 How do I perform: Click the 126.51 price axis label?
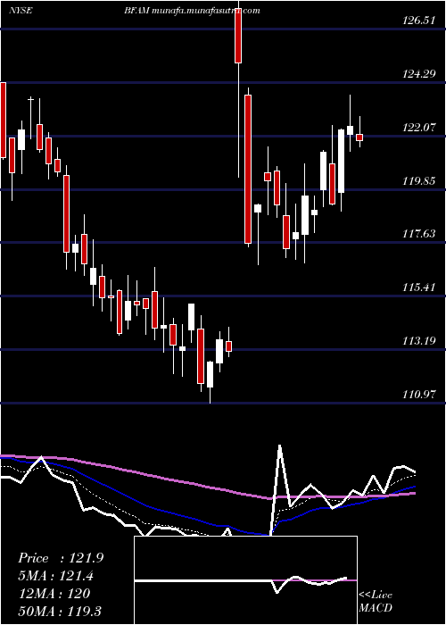(419, 21)
